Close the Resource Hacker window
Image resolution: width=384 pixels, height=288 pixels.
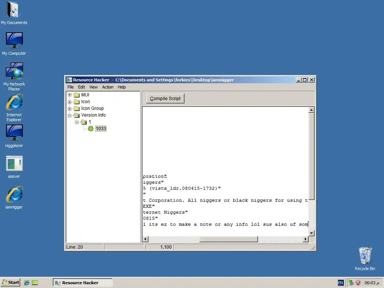click(312, 80)
